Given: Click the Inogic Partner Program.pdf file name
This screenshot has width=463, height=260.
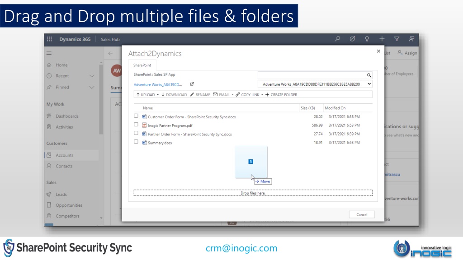Looking at the screenshot, I should tap(170, 125).
